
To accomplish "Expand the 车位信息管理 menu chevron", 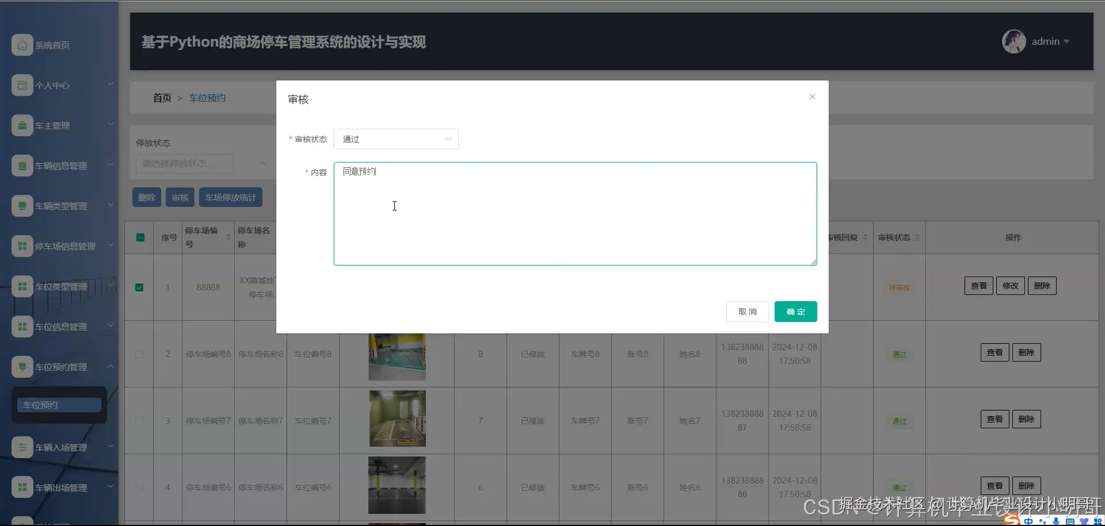I will tap(110, 325).
